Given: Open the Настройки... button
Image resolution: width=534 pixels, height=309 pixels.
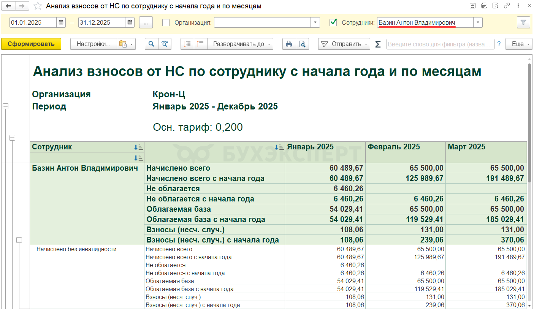Looking at the screenshot, I should [93, 44].
